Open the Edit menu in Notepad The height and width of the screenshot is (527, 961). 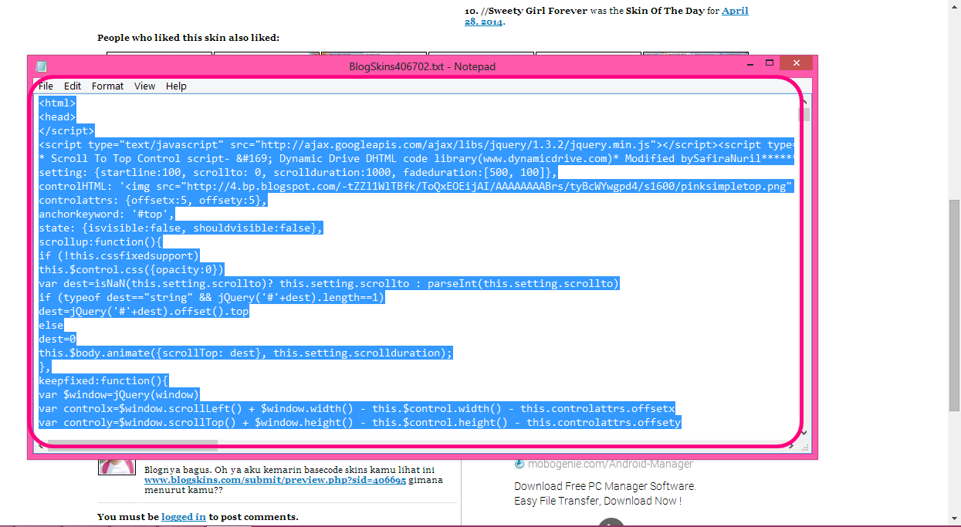click(x=73, y=86)
